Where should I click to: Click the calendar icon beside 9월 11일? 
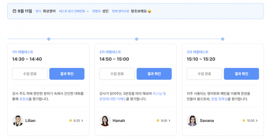pos(14,11)
